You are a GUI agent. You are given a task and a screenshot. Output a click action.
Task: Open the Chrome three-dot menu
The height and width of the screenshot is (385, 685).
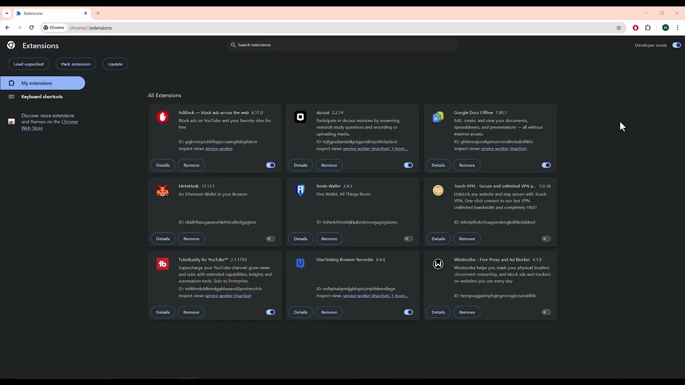click(x=678, y=28)
